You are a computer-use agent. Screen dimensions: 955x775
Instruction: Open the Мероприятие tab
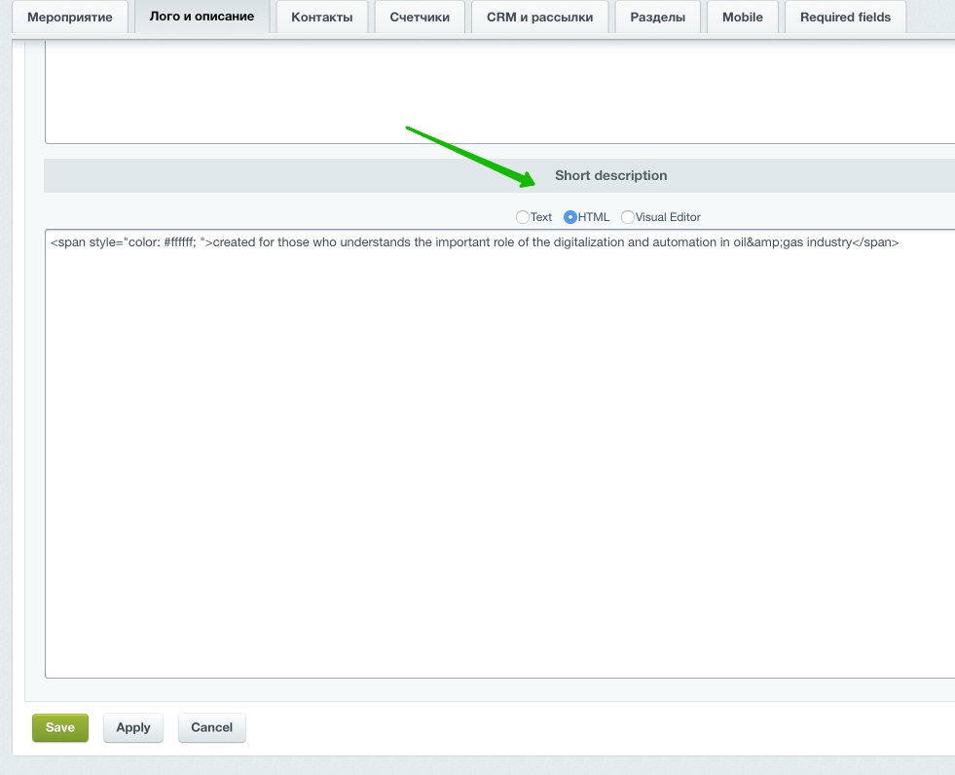(69, 18)
